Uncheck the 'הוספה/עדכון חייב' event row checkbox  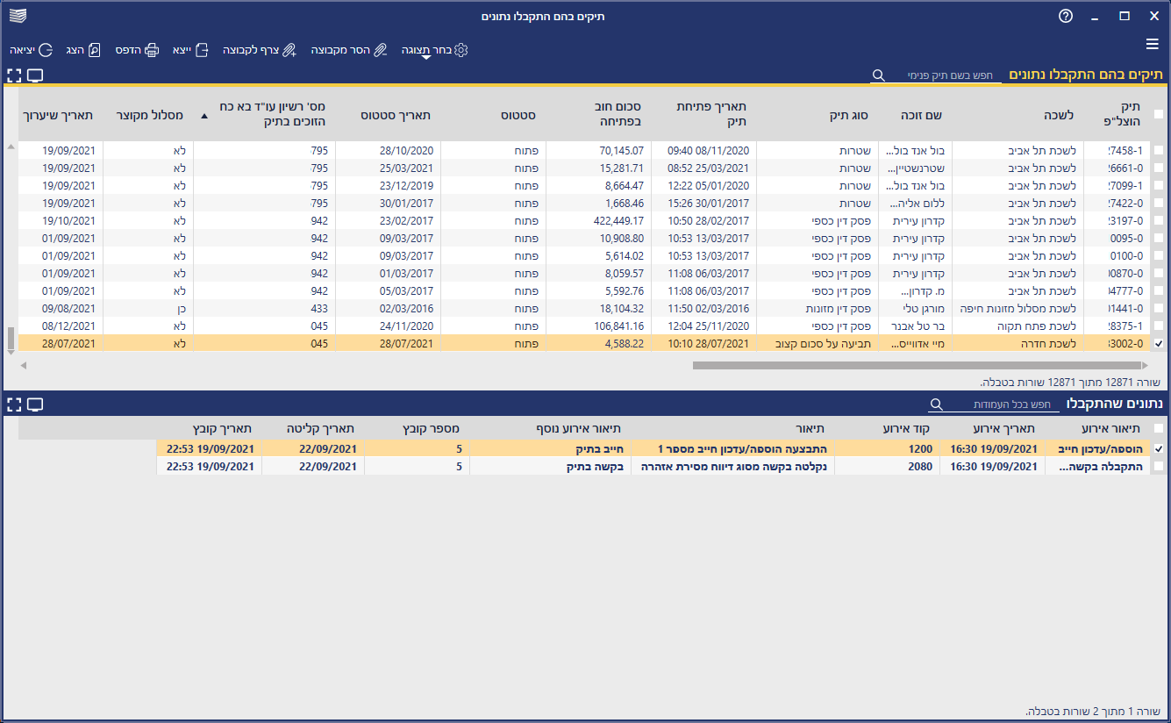click(1159, 448)
